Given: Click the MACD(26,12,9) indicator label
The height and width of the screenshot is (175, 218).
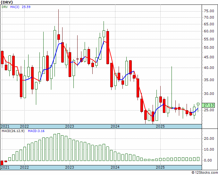Looking at the screenshot, I should pyautogui.click(x=13, y=131).
